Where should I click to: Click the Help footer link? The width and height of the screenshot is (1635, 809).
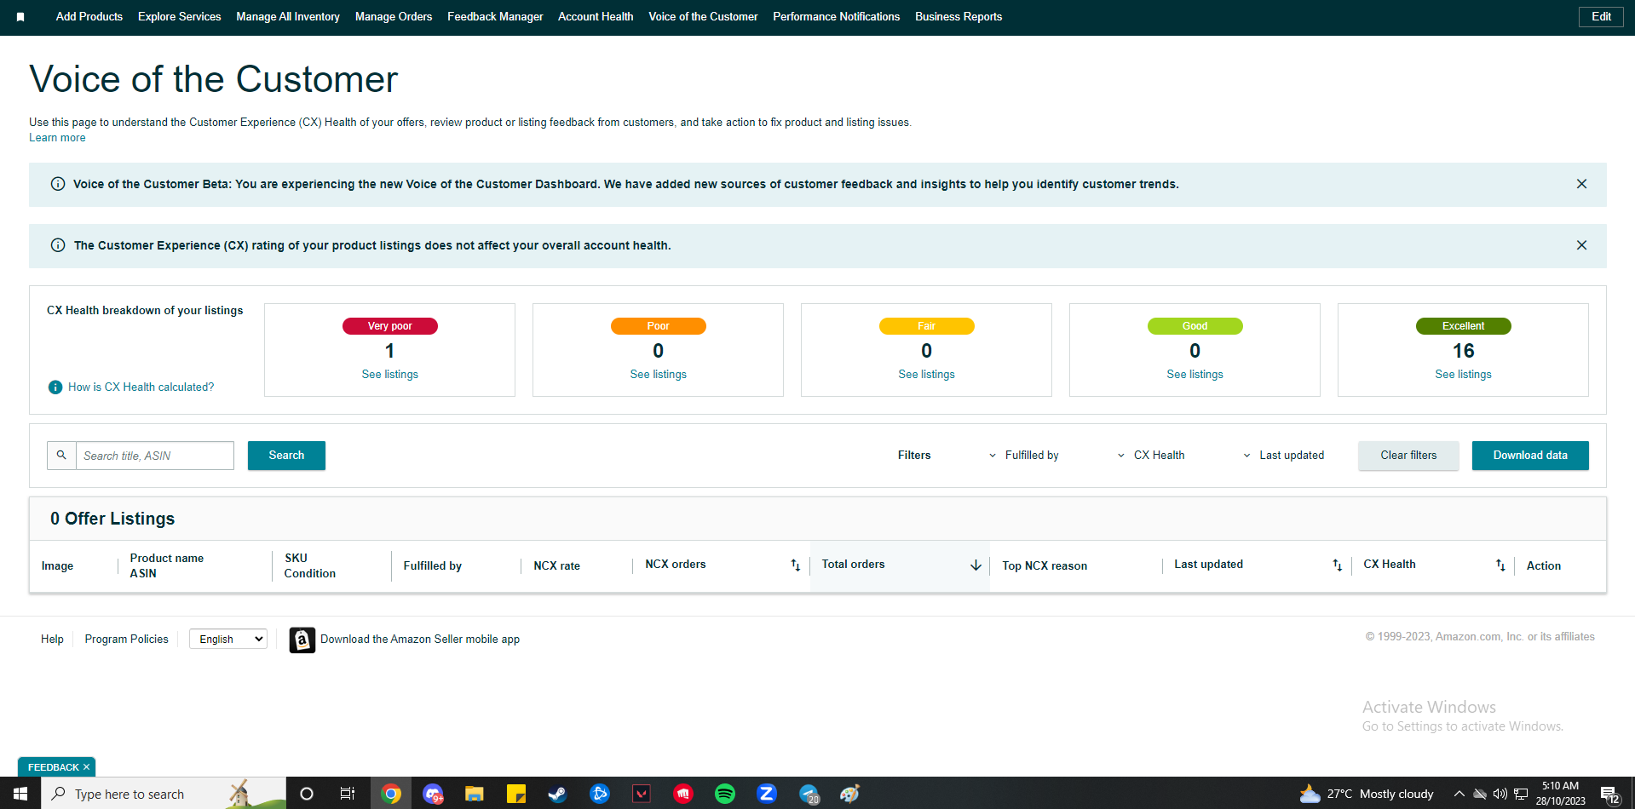(x=52, y=640)
